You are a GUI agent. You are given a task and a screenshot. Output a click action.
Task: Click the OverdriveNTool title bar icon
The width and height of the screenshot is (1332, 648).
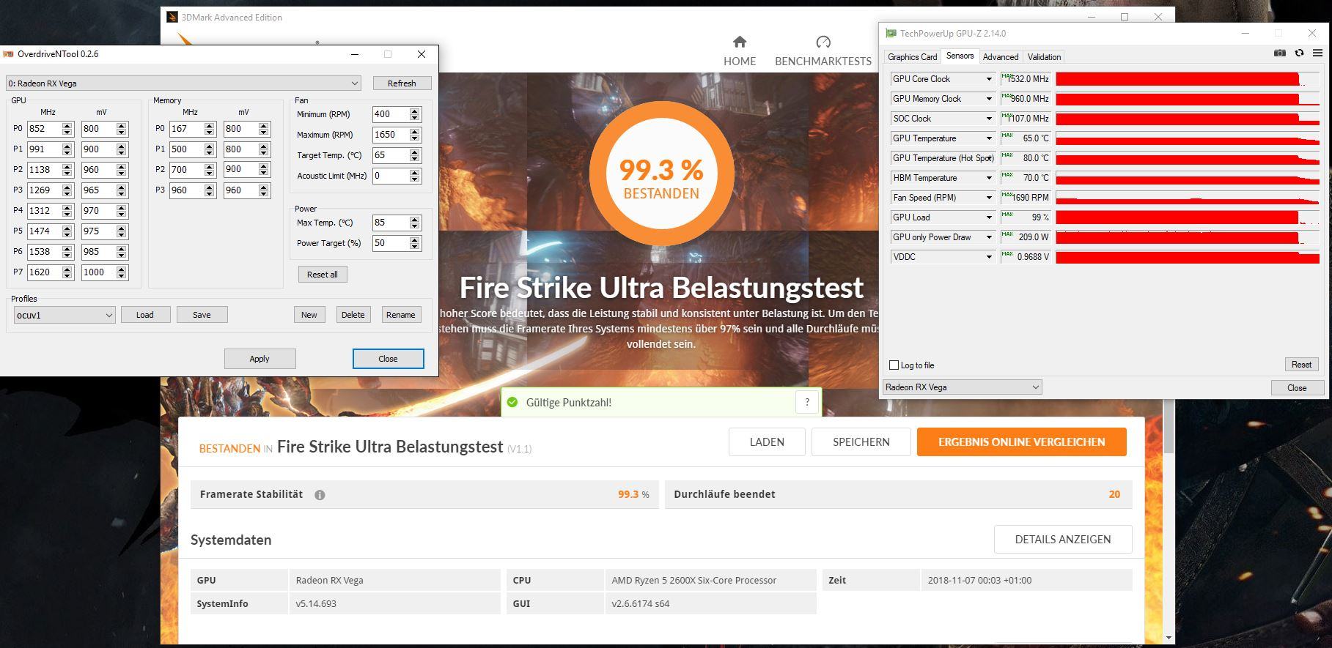pyautogui.click(x=8, y=54)
